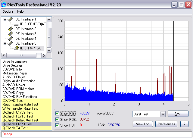Open the Help menu

click(x=20, y=11)
